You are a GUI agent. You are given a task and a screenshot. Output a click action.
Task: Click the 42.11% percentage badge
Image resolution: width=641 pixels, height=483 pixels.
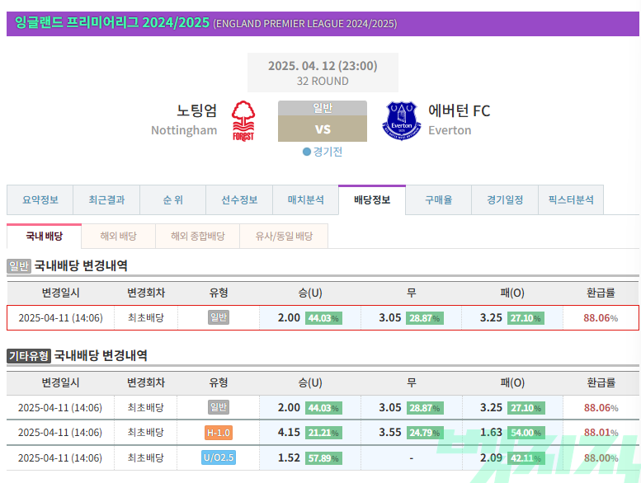click(526, 458)
